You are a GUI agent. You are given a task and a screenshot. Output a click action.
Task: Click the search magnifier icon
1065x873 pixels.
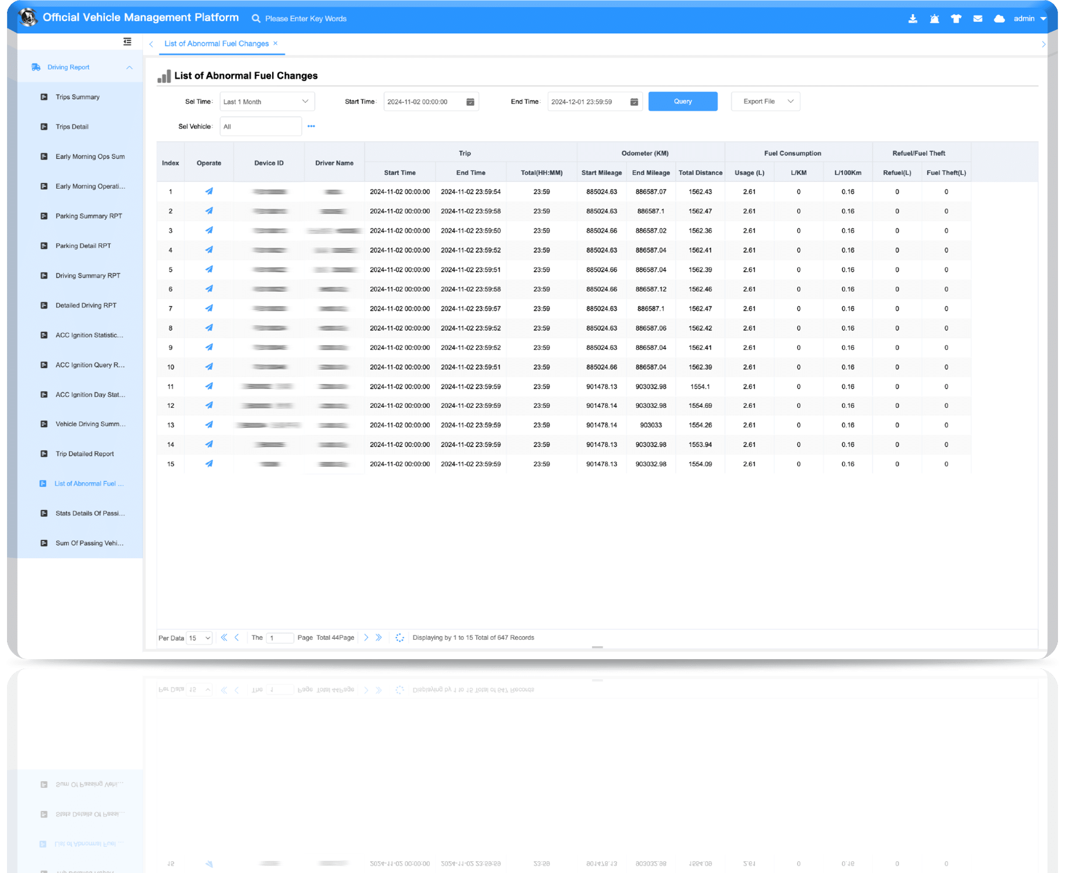point(256,19)
